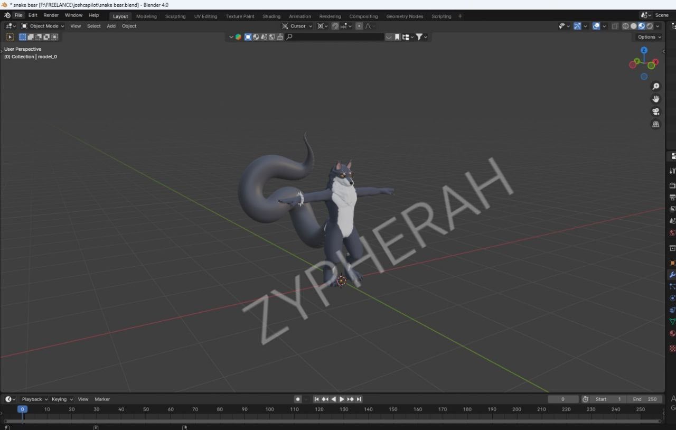Open the viewport Options dropdown
This screenshot has width=676, height=430.
tap(649, 37)
